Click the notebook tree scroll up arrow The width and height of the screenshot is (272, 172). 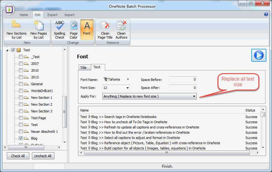65,49
